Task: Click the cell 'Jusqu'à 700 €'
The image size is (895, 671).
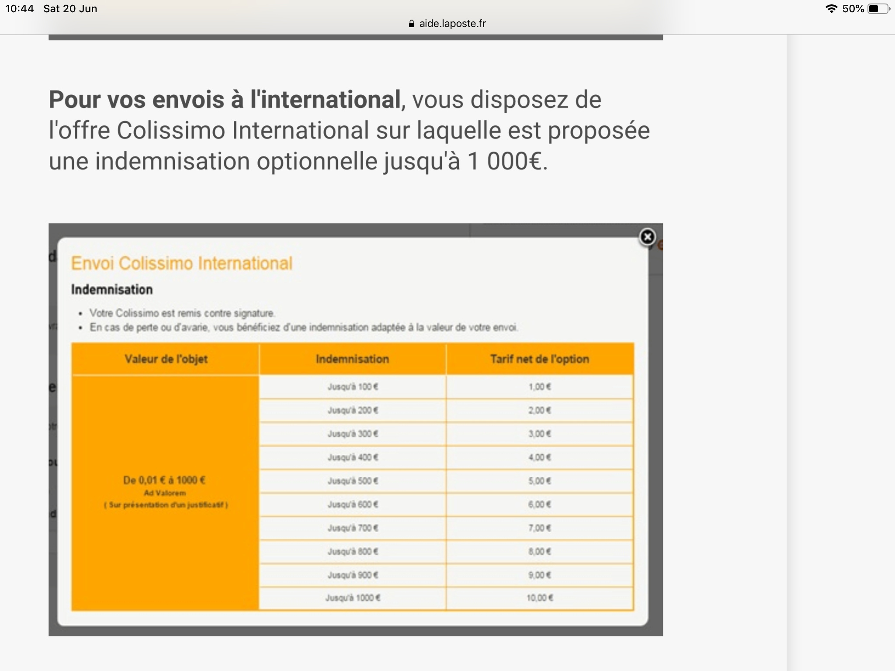Action: [x=353, y=529]
